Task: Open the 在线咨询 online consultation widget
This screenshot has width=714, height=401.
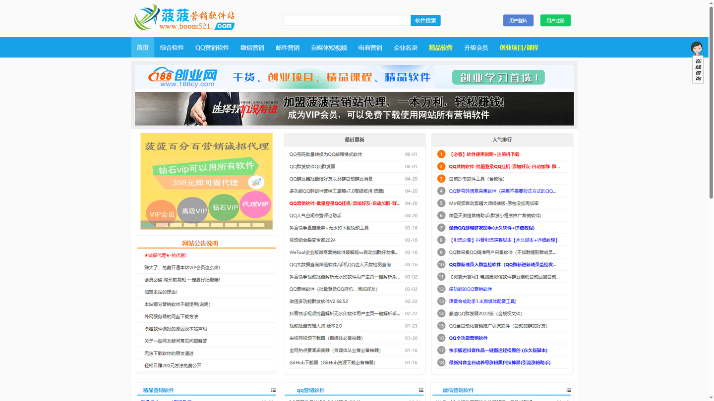Action: [698, 63]
